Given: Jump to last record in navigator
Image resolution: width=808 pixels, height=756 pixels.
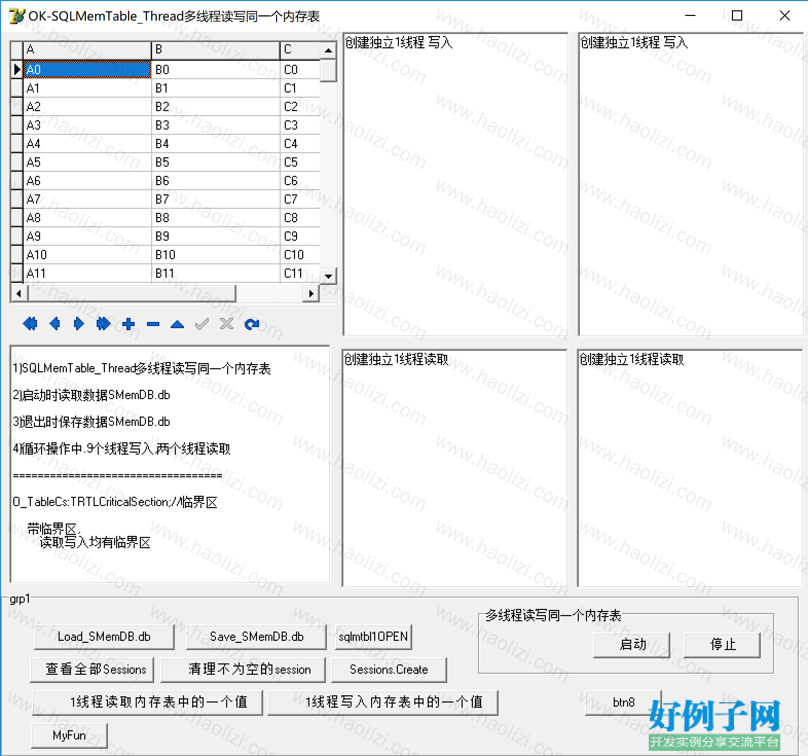Looking at the screenshot, I should pos(103,323).
